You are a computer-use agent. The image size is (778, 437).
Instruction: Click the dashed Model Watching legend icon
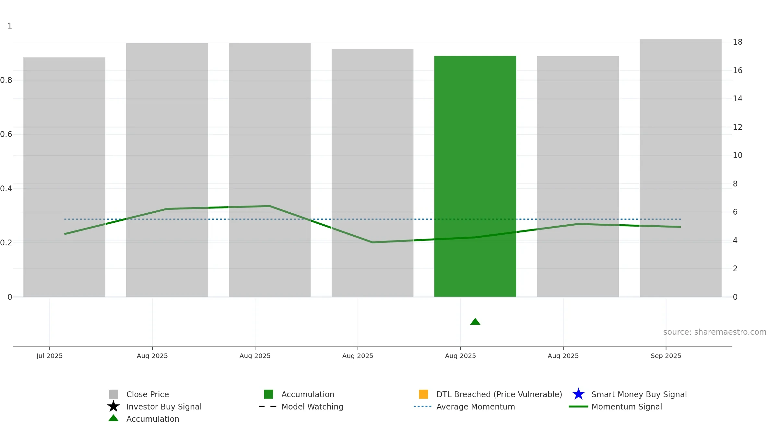[268, 407]
